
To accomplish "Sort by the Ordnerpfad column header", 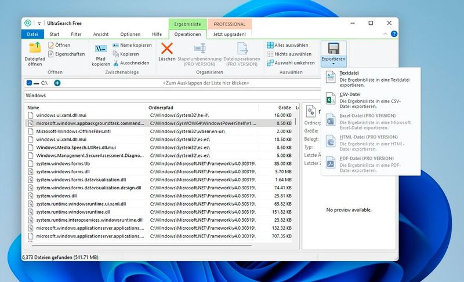I will 202,108.
